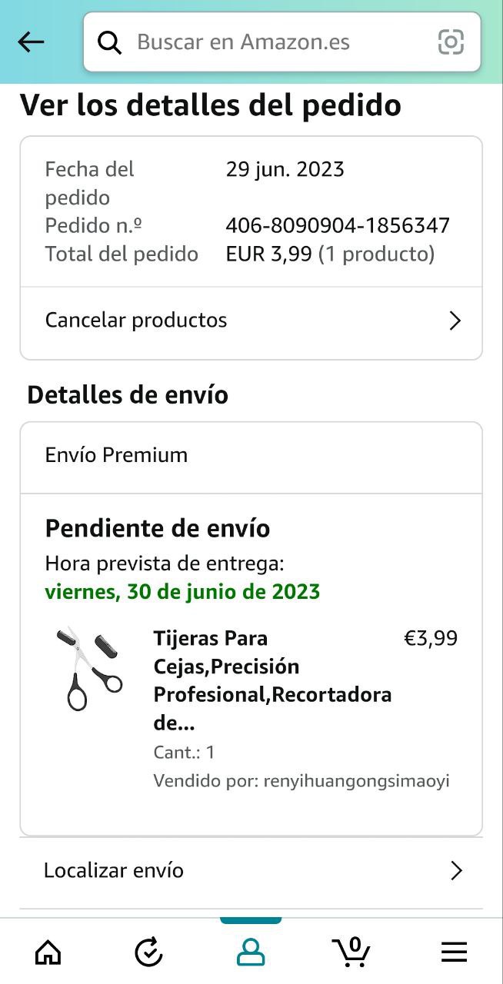Open the account profile icon

coord(251,952)
